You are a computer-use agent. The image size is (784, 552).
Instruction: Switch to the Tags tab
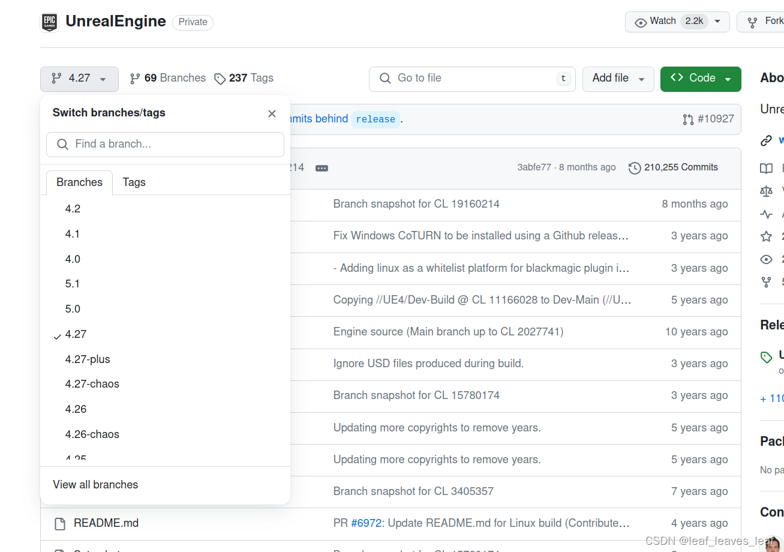(x=134, y=182)
